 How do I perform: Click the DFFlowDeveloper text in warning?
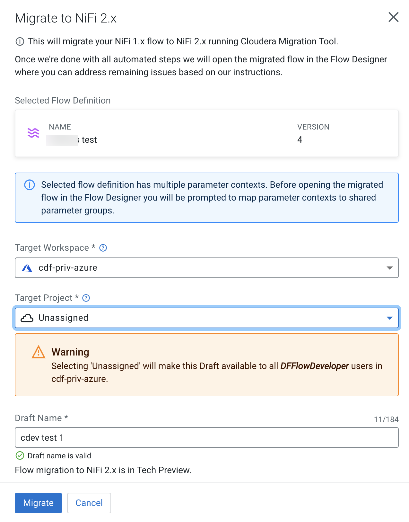[314, 366]
